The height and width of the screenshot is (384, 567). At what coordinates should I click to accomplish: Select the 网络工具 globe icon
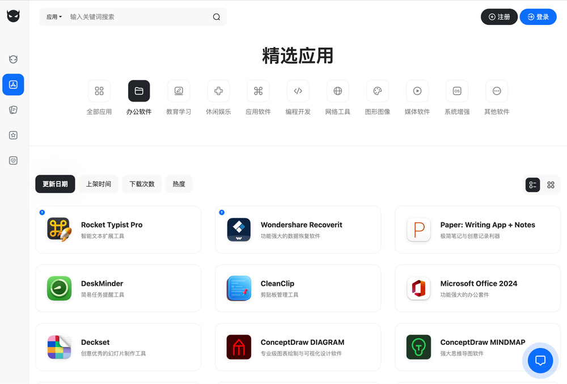coord(337,91)
